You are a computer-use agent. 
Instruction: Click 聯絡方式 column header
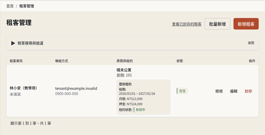coord(62,61)
